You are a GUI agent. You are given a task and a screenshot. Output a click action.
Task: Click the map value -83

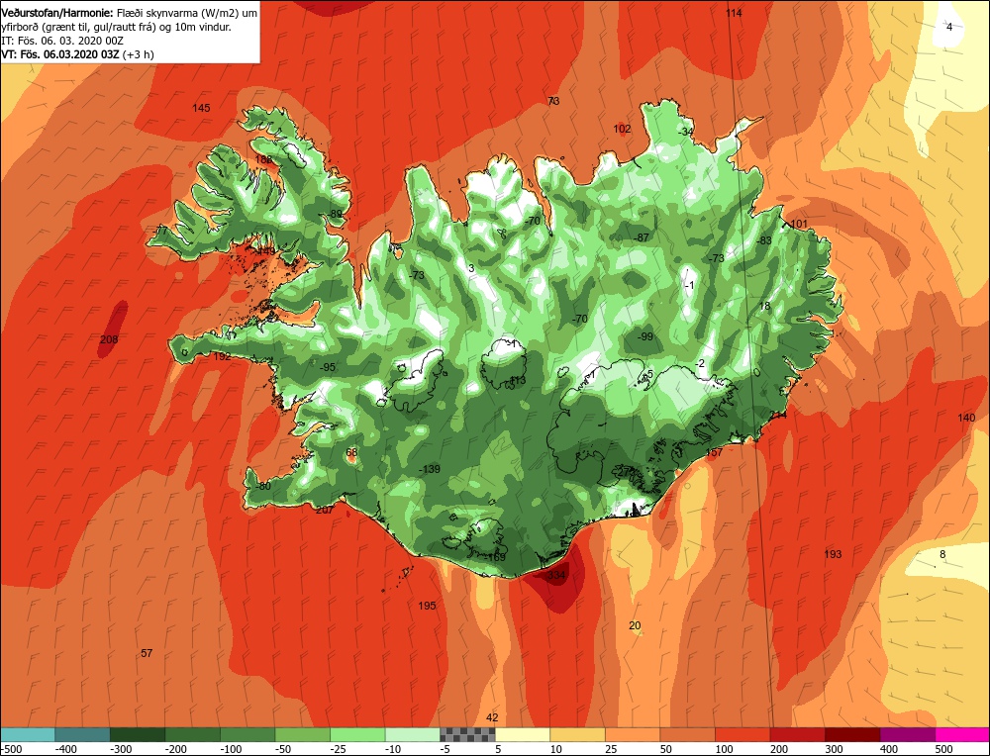tap(764, 240)
